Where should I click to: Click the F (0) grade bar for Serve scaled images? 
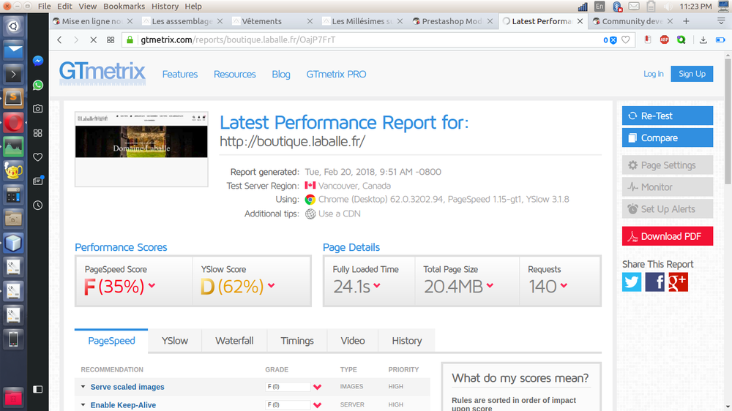(288, 387)
